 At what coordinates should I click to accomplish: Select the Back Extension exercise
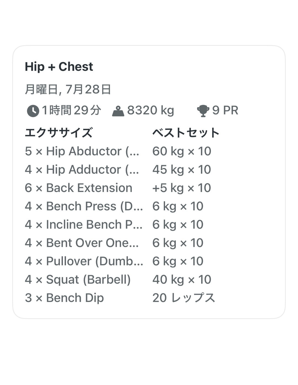79,188
